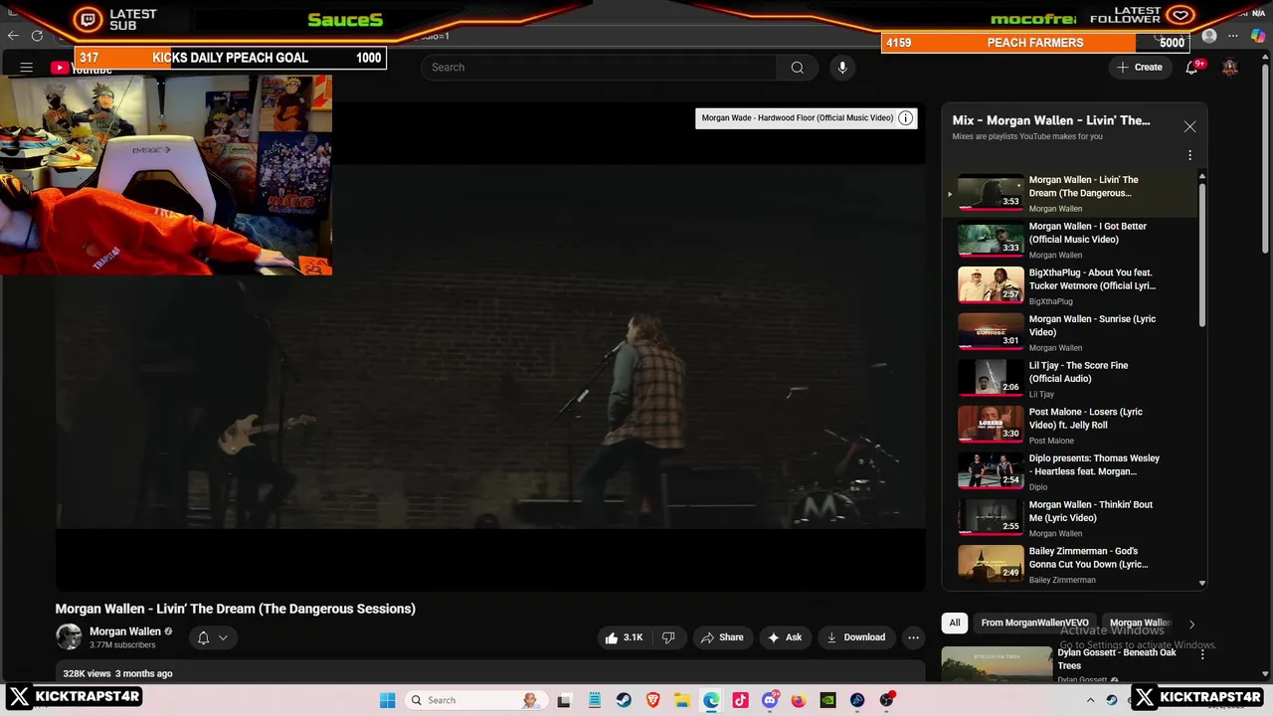Play Bailey Zimmerman God's Gonna Cut You Down
Image resolution: width=1273 pixels, height=716 pixels.
tap(1072, 564)
